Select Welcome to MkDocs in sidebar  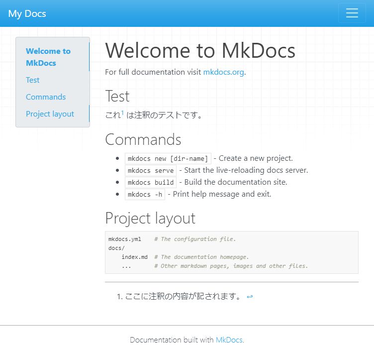(x=48, y=57)
